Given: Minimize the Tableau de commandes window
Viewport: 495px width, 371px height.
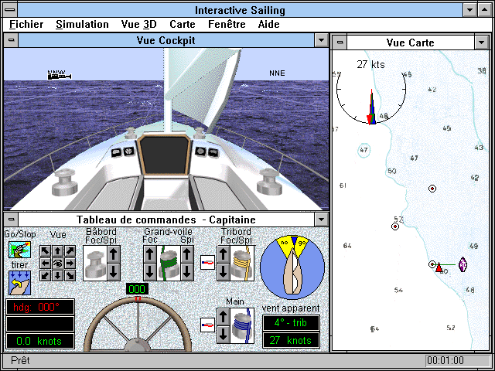Looking at the screenshot, I should [x=322, y=220].
